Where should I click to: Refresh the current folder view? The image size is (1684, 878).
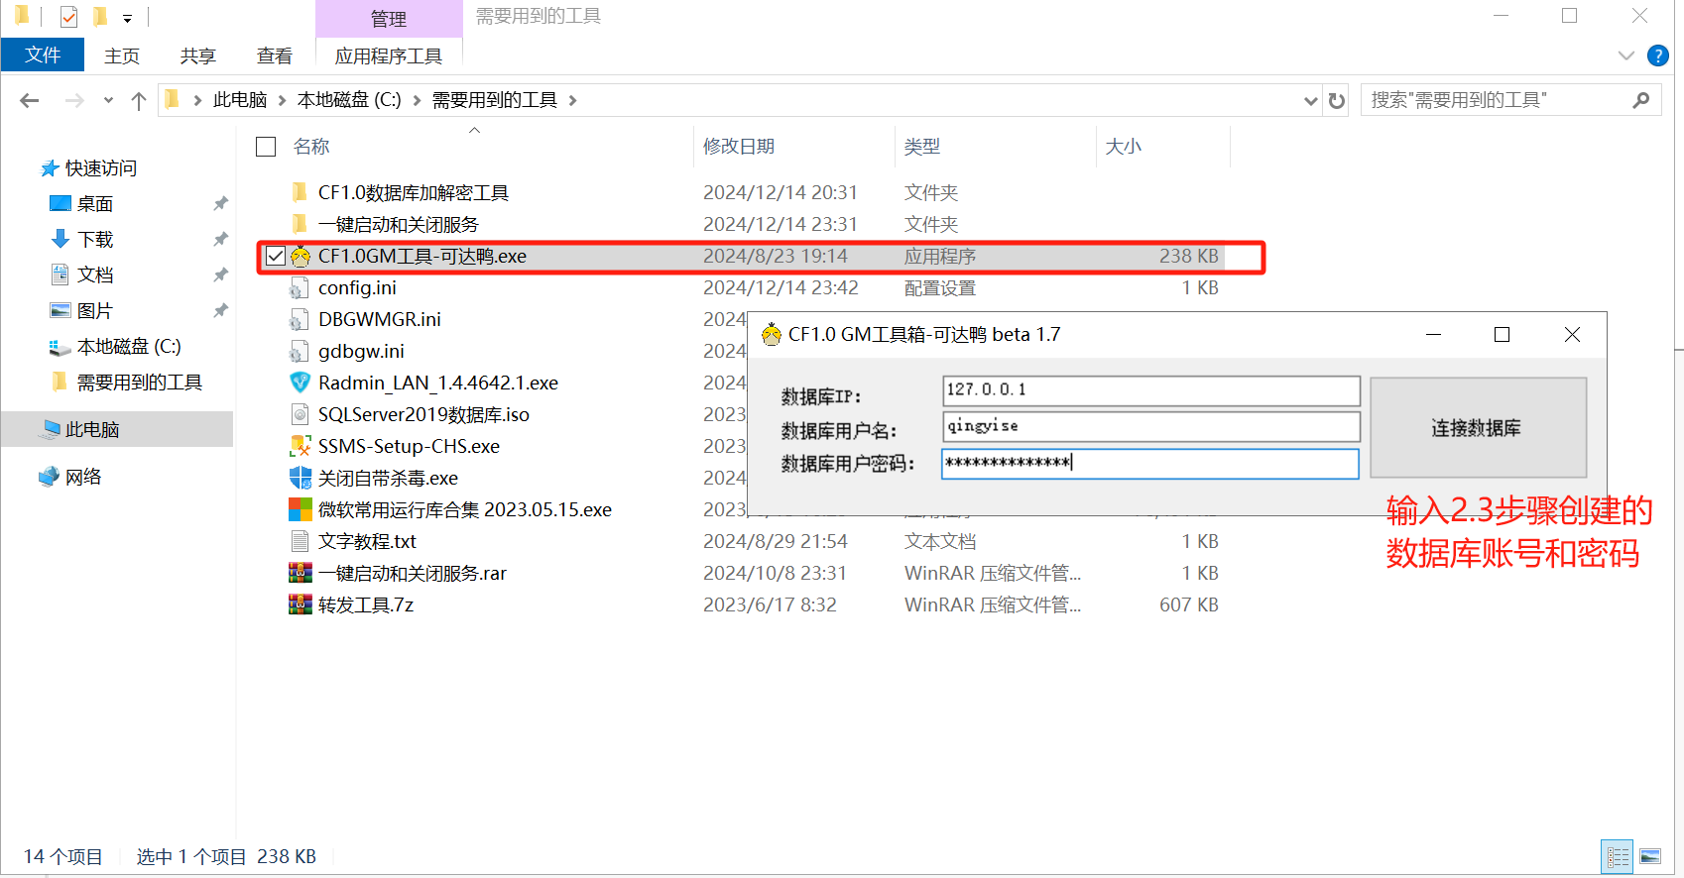1337,100
